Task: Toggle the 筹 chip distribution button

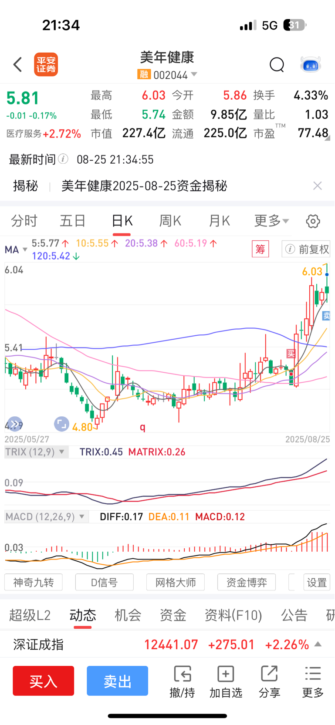Action: [261, 249]
